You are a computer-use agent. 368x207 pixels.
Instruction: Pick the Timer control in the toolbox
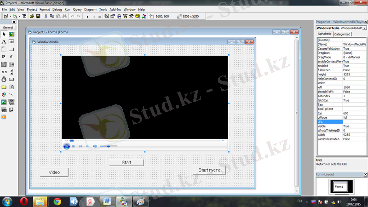pyautogui.click(x=4, y=79)
